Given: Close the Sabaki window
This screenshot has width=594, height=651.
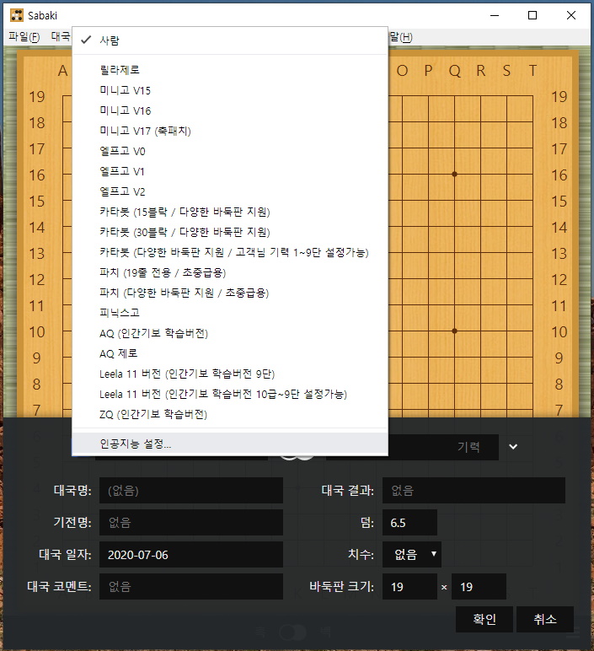Looking at the screenshot, I should [x=571, y=15].
